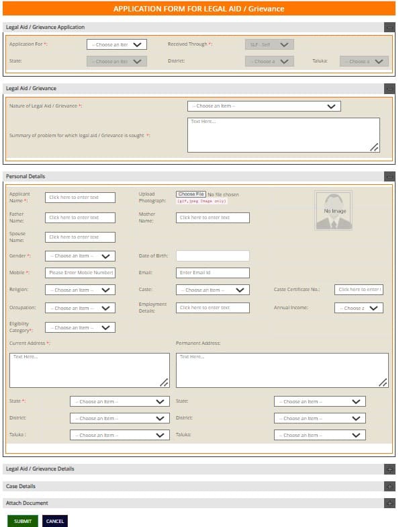Click the No Image photo placeholder
This screenshot has width=417, height=527.
pyautogui.click(x=334, y=210)
